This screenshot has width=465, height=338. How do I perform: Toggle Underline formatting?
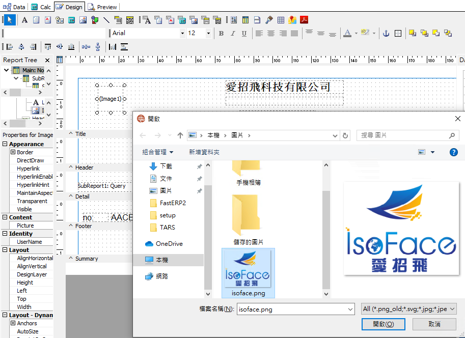(244, 33)
